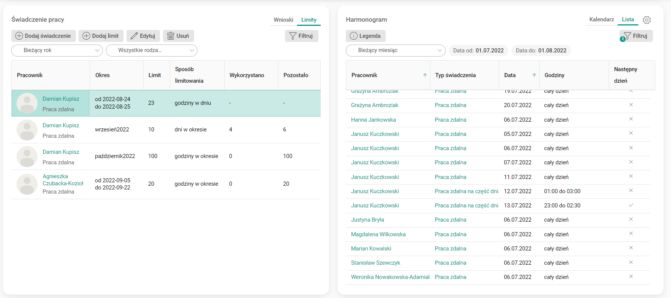The width and height of the screenshot is (671, 298).
Task: Switch to the Wnioski tab
Action: coord(283,20)
